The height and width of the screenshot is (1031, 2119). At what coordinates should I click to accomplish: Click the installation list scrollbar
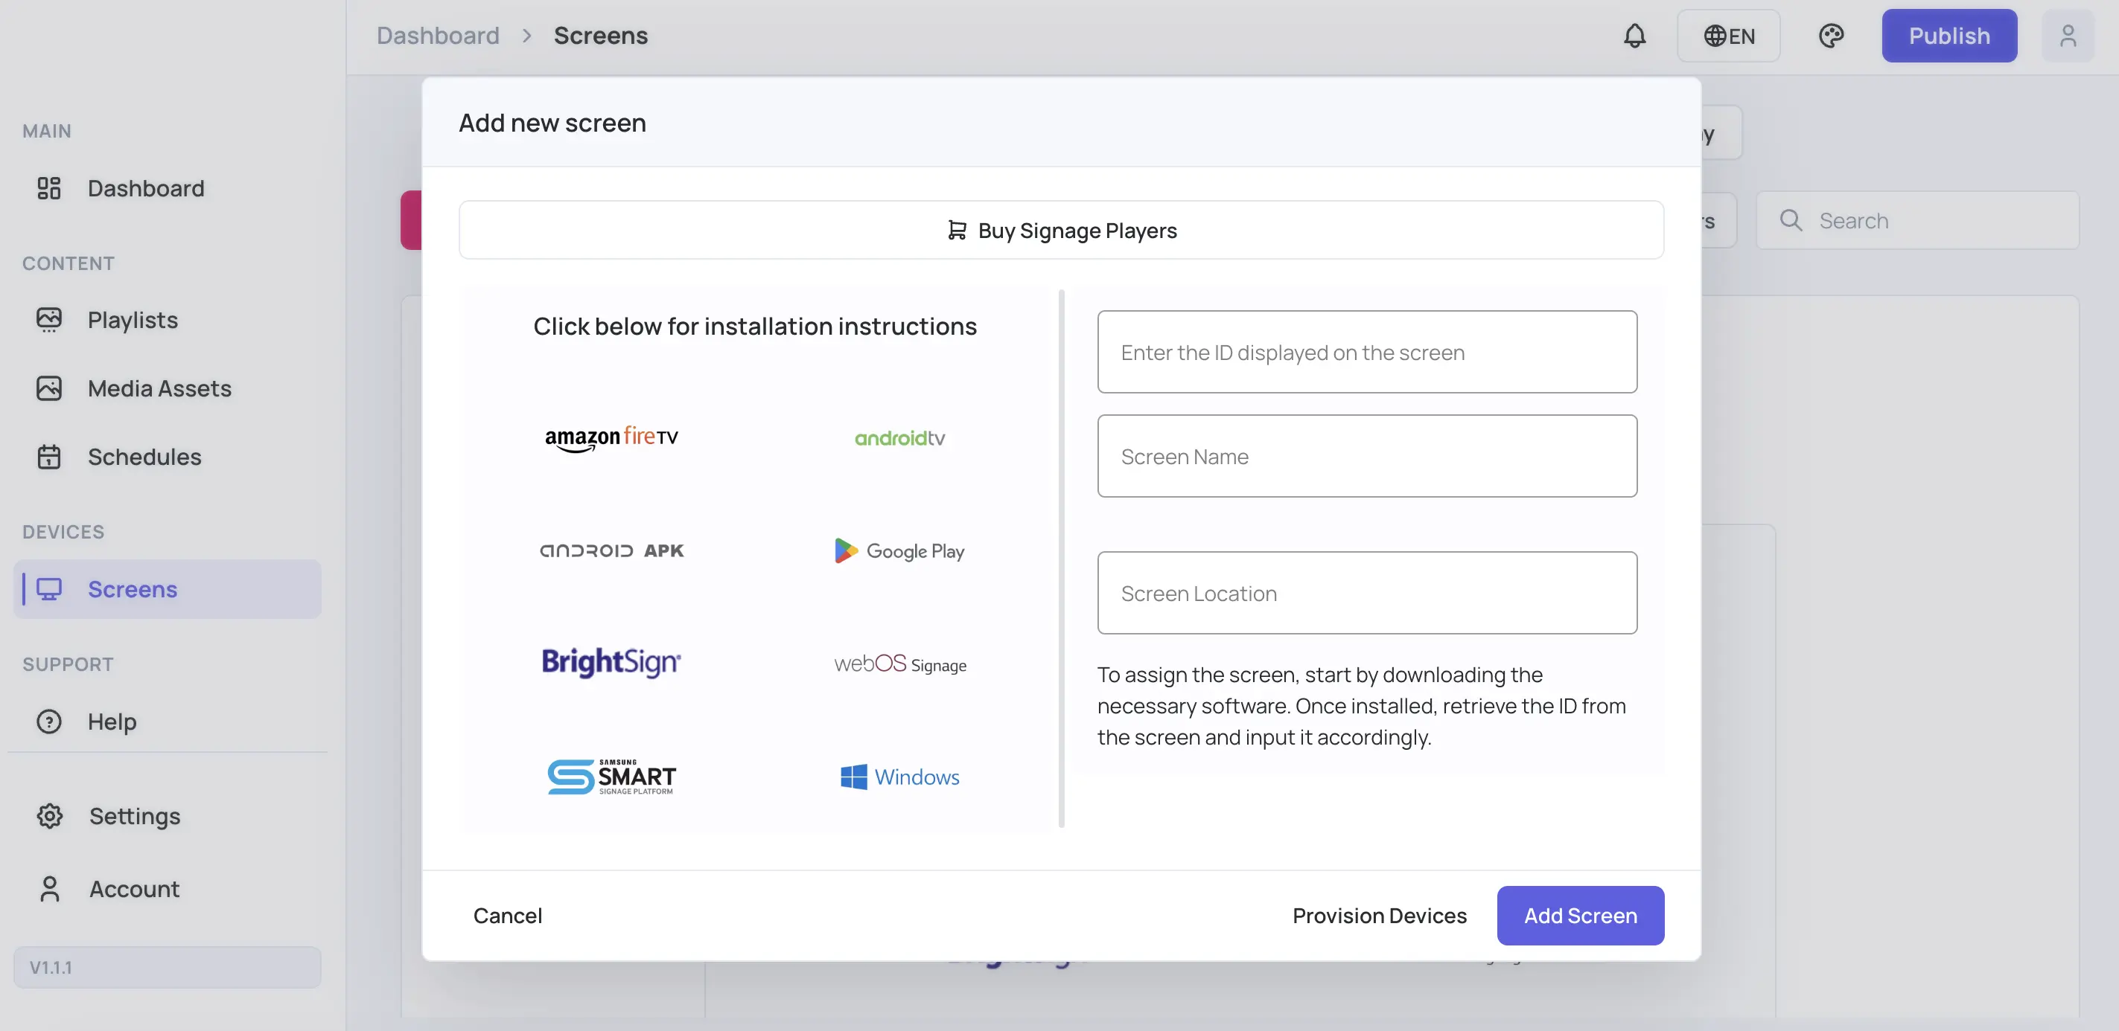(1061, 559)
